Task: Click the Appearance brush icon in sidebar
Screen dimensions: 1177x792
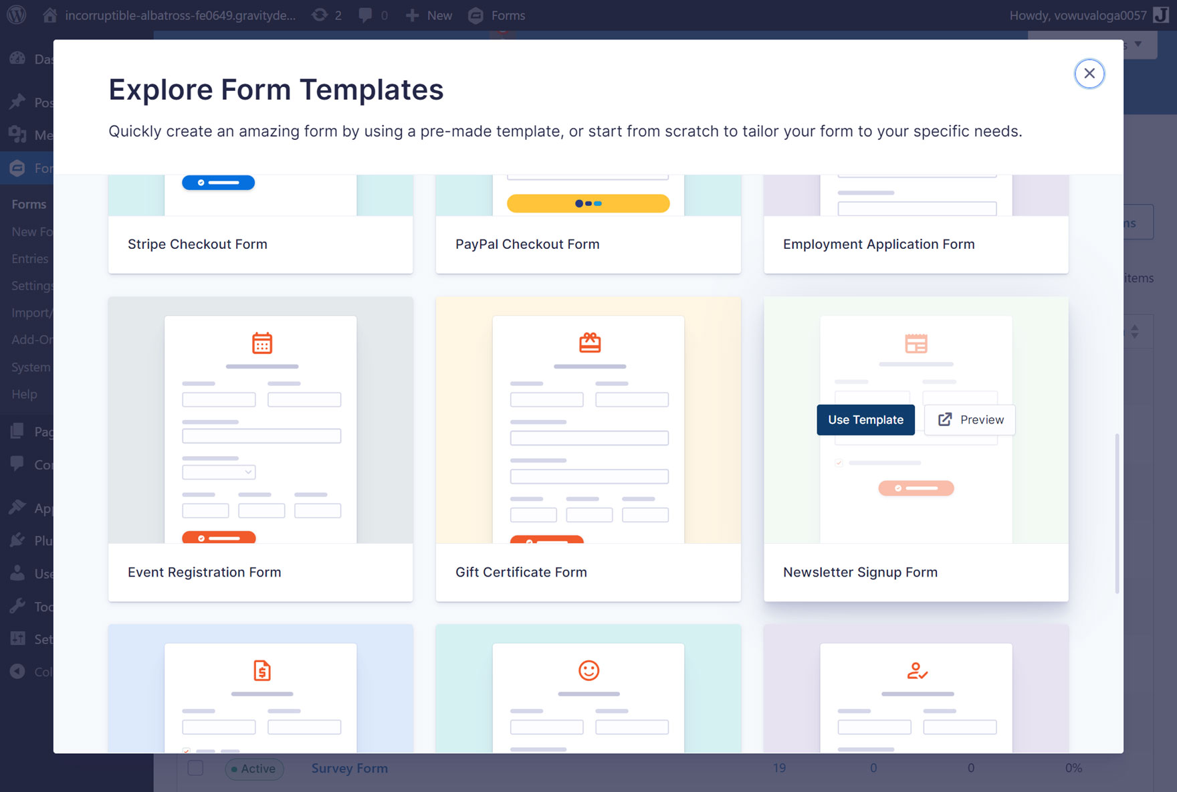Action: 17,508
